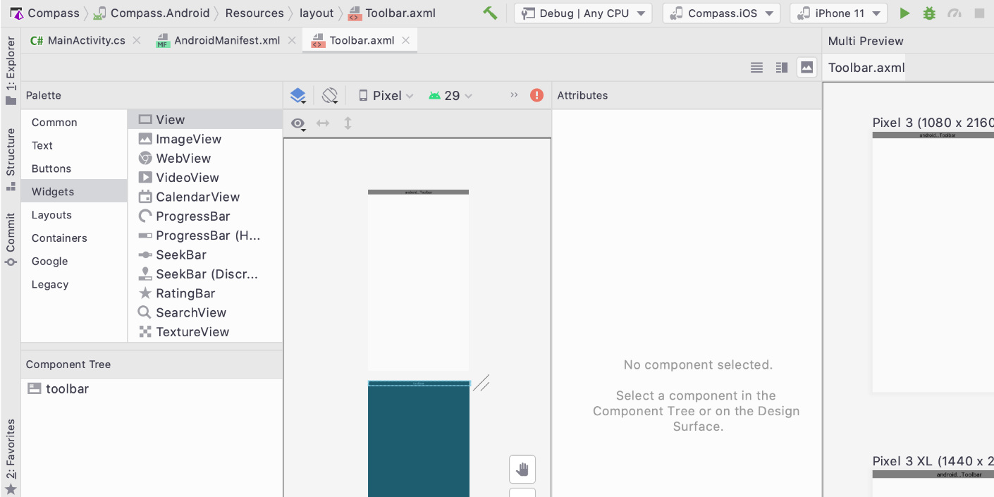Open the Debug | Any CPU dropdown

(x=583, y=13)
